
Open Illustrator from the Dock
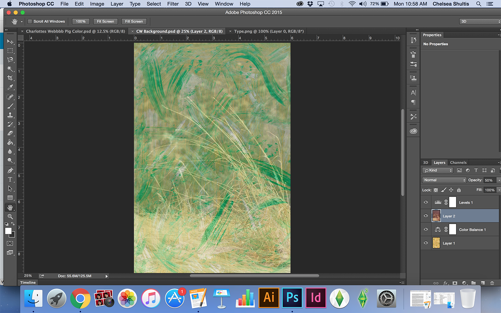click(269, 298)
